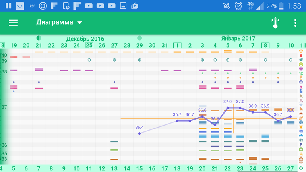Screen dimensions: 306x172
Task: Click the Декабрь 2016 month label
Action: [85, 39]
